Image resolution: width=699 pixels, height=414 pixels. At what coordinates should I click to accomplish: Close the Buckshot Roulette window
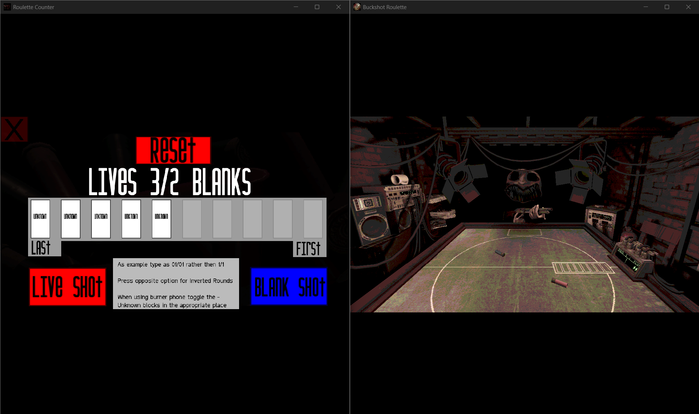688,7
